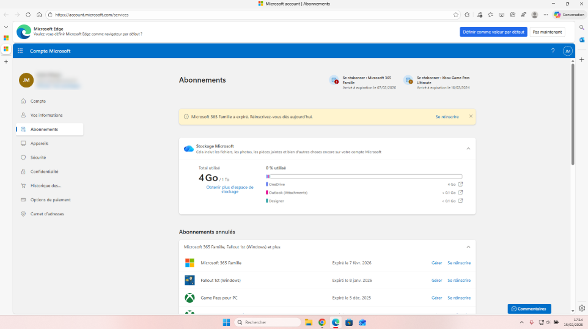Click the Fallout 1st game icon
This screenshot has height=329, width=588.
tap(189, 280)
